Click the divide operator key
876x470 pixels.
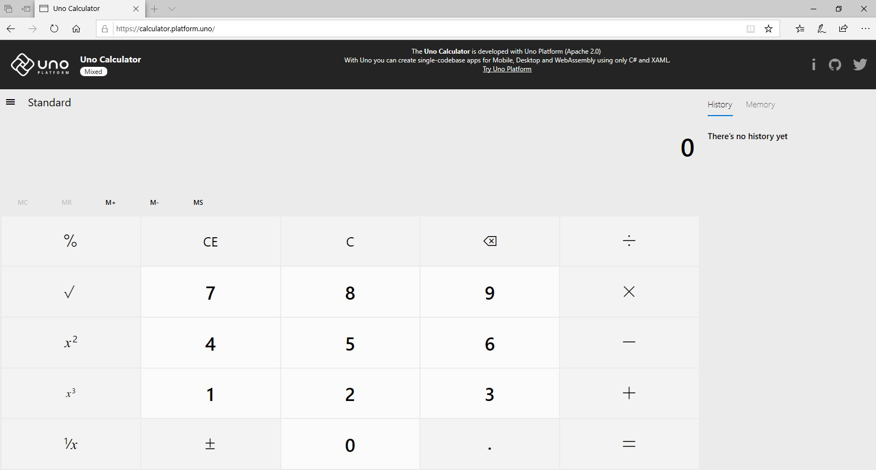tap(629, 241)
